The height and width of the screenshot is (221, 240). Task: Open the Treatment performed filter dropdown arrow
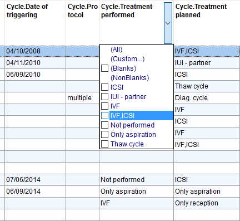[168, 23]
